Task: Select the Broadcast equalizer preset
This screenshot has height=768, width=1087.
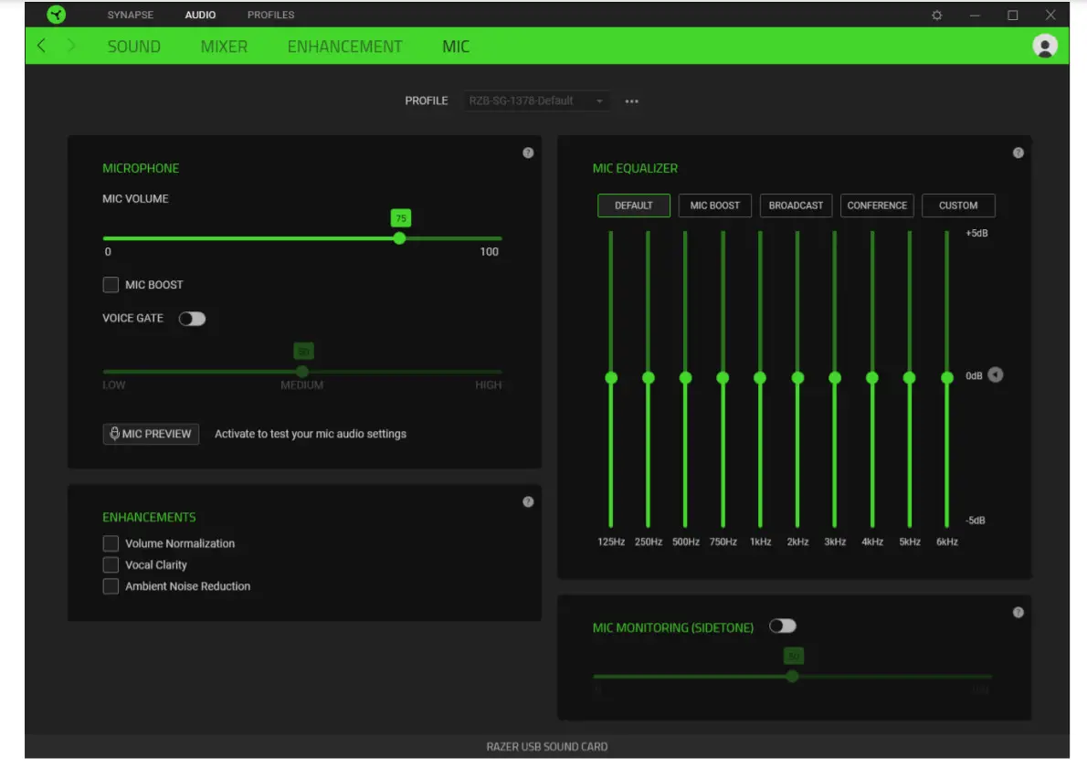Action: pos(796,205)
